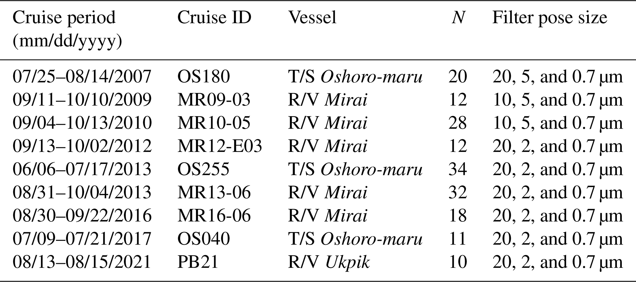Click the MR10-05 cruise ID cell
636x282 pixels.
[x=214, y=123]
